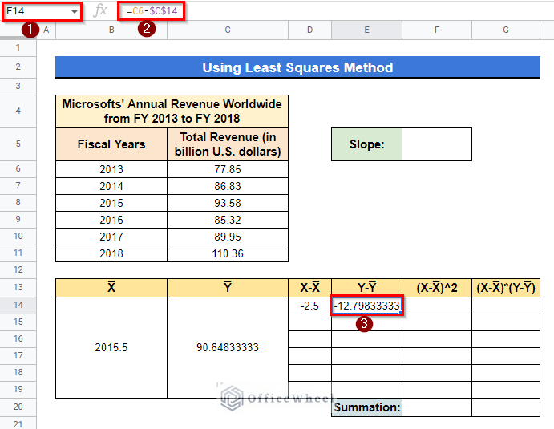Select row 7 header
The height and width of the screenshot is (429, 554).
[18, 186]
